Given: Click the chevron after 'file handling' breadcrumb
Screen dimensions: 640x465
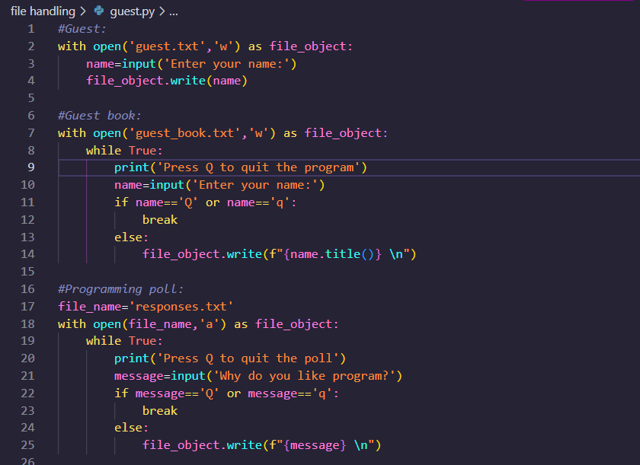Looking at the screenshot, I should tap(83, 11).
